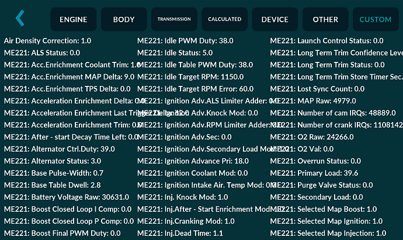
Task: Select 'ME221: Number of cam IRQs: 48889.0' entry
Action: click(x=333, y=113)
